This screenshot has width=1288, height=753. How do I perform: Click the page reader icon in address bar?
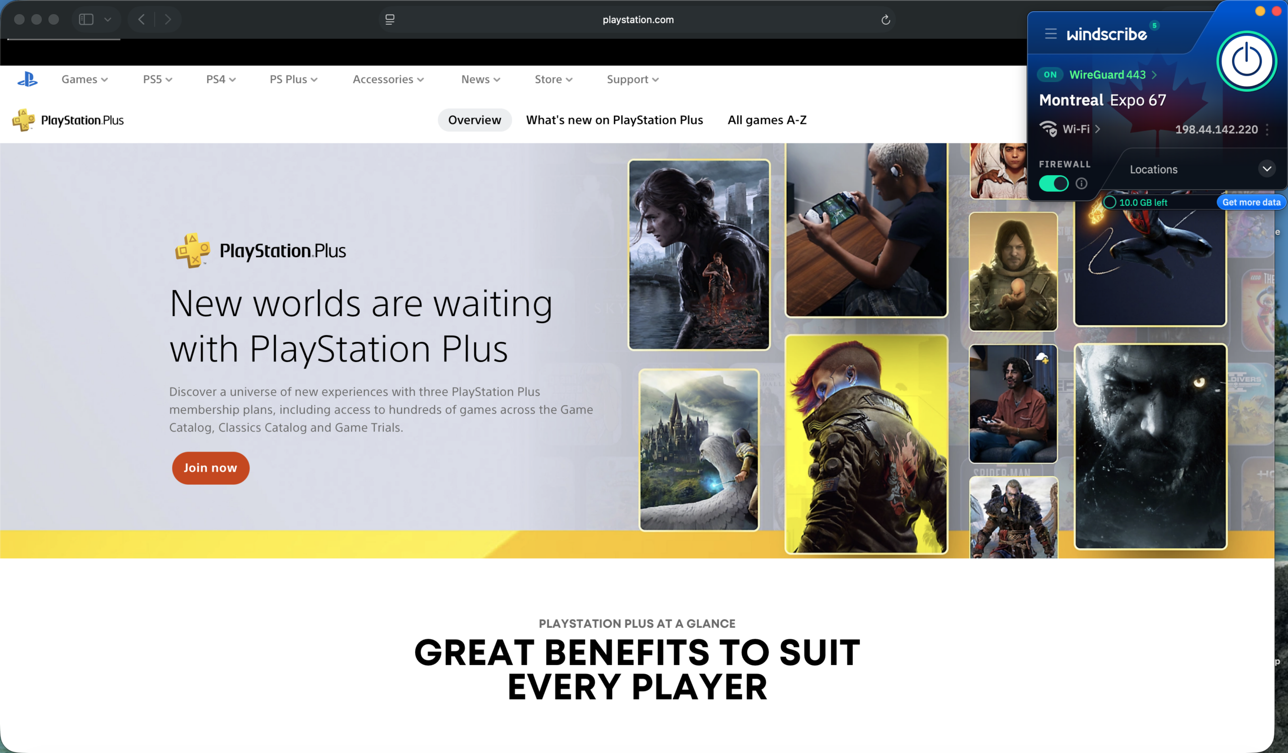[x=390, y=20]
